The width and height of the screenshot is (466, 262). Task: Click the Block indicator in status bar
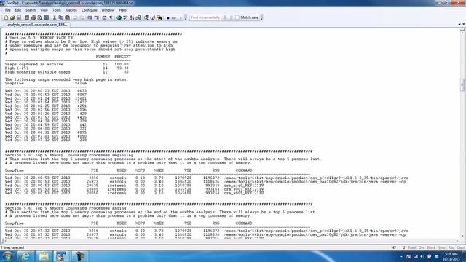click(x=431, y=247)
